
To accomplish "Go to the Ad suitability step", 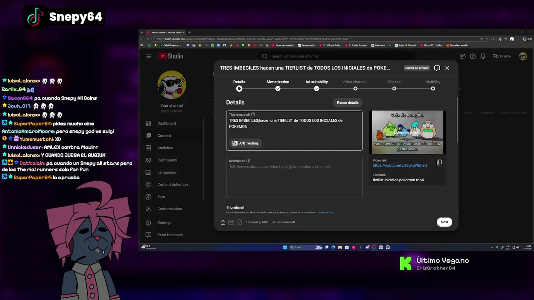I will 317,85.
